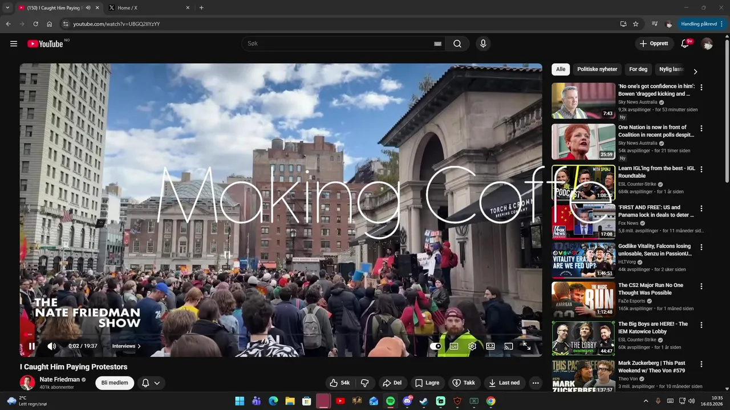This screenshot has width=730, height=410.
Task: Open the Opprett create button
Action: point(654,44)
